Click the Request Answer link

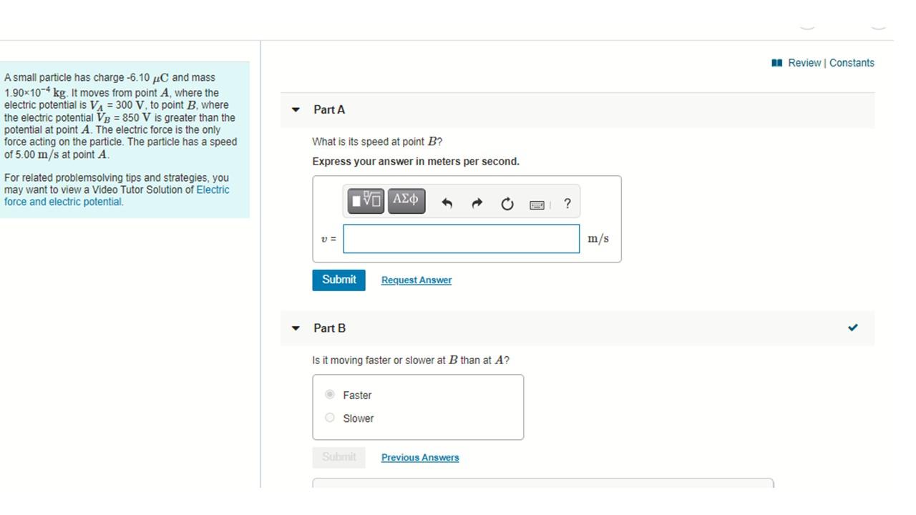pos(416,280)
